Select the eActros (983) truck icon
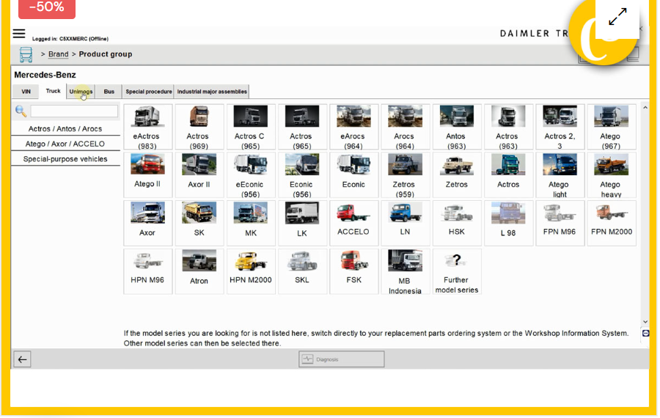660x418 pixels. coord(147,117)
